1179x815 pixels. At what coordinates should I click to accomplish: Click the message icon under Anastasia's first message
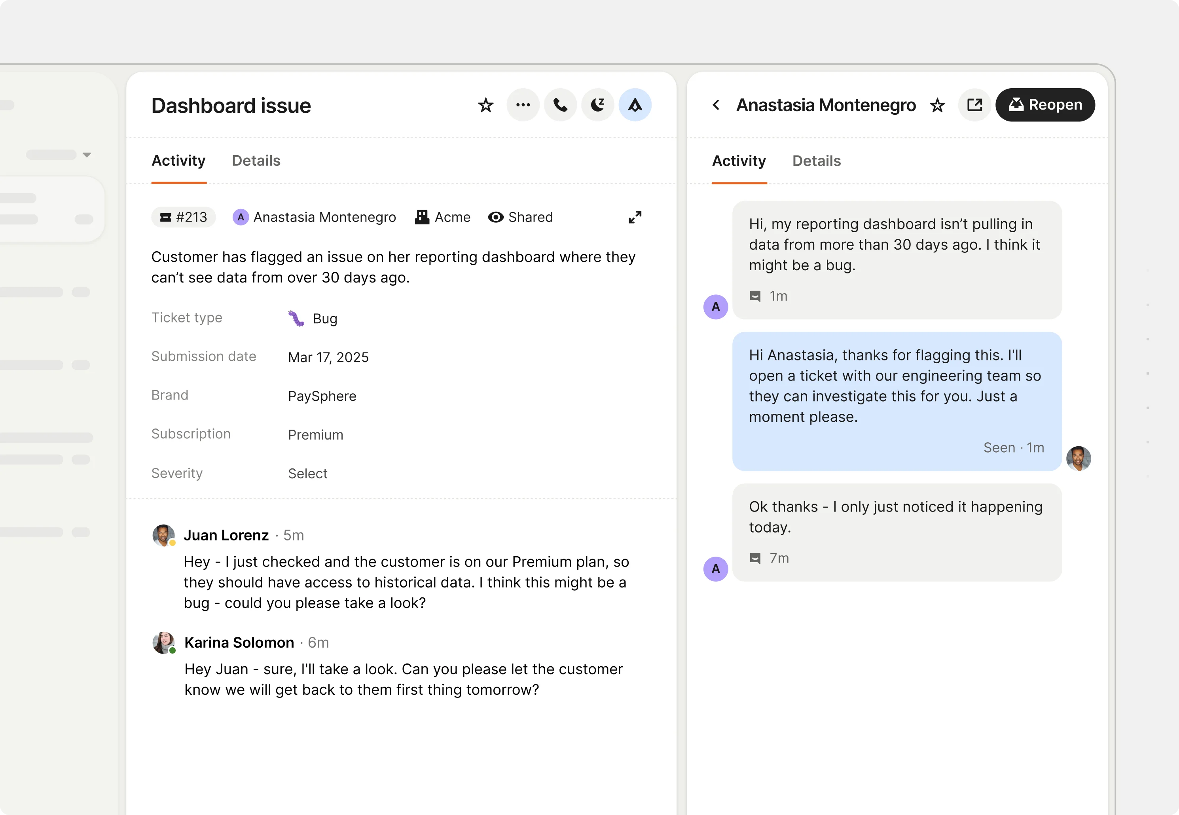coord(755,296)
